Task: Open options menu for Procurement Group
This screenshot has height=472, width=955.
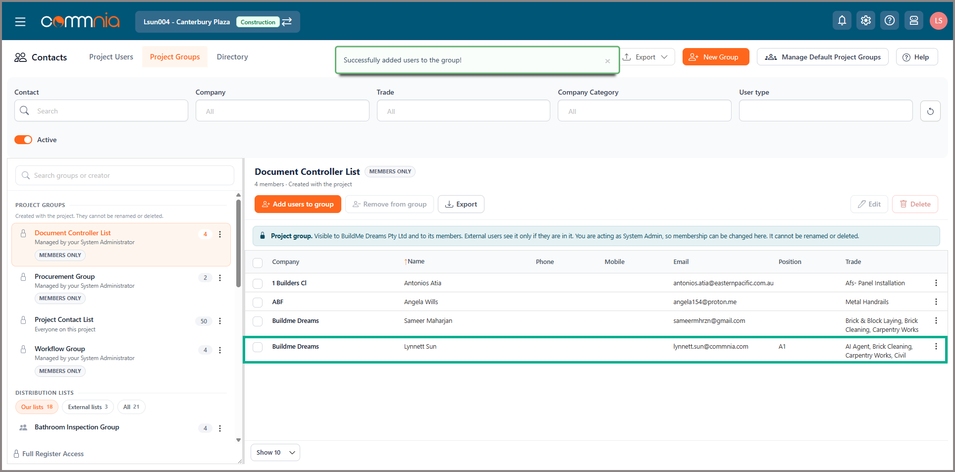Action: 220,278
